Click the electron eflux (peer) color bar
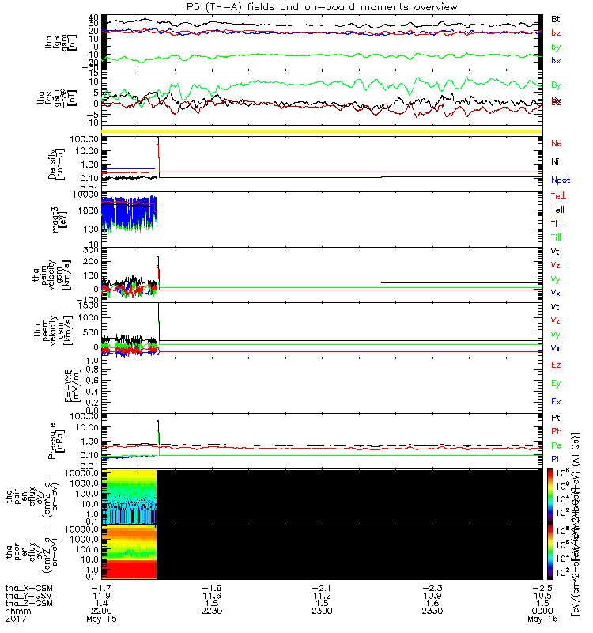The width and height of the screenshot is (593, 633). pos(550,552)
